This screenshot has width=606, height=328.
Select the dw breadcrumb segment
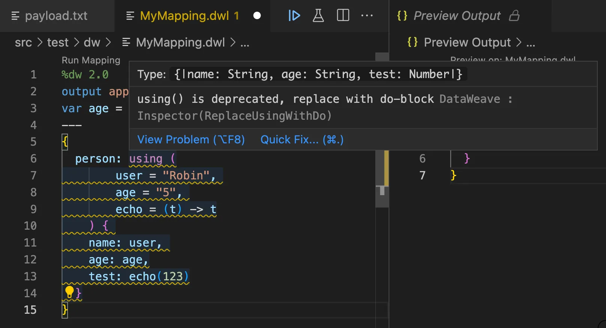tap(92, 42)
